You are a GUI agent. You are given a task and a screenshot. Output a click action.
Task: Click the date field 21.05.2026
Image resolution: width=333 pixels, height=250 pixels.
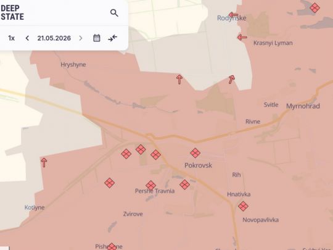[x=54, y=38]
